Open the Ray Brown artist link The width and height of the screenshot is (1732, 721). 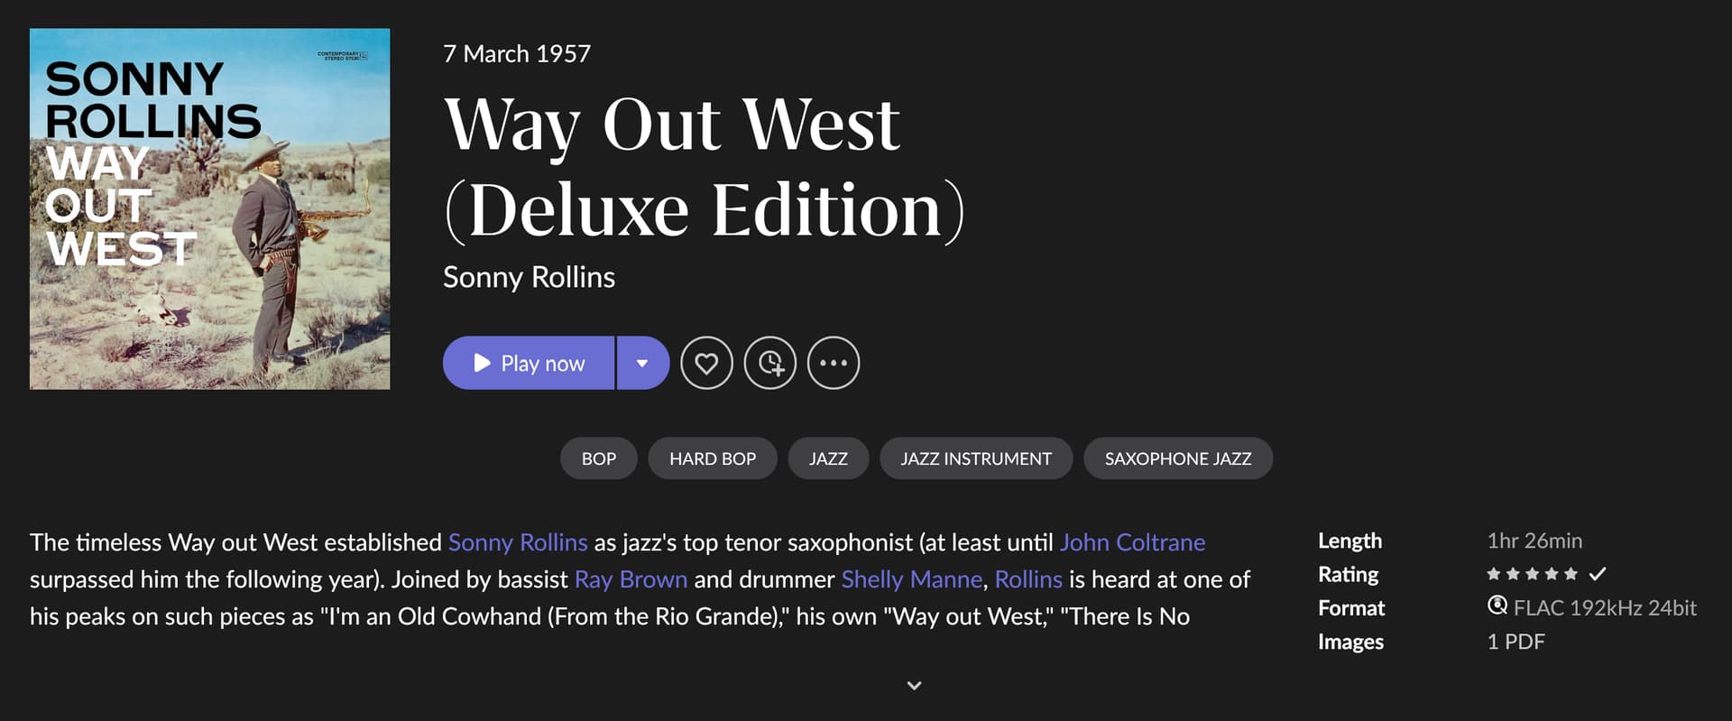coord(631,579)
